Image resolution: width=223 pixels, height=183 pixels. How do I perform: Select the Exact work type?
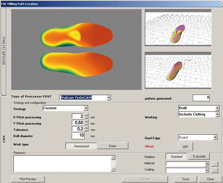[112, 146]
